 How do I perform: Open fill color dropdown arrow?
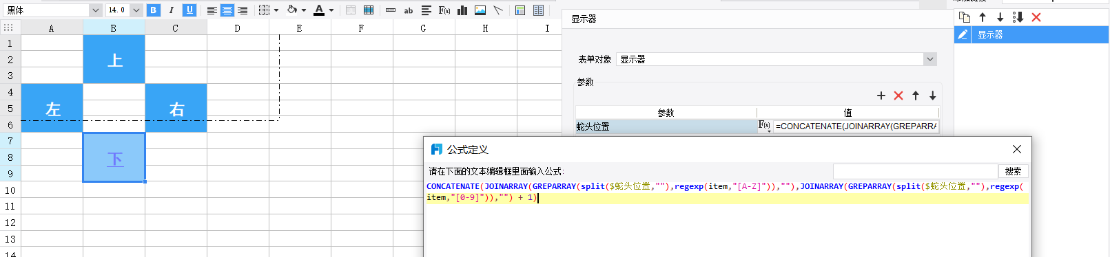click(304, 10)
